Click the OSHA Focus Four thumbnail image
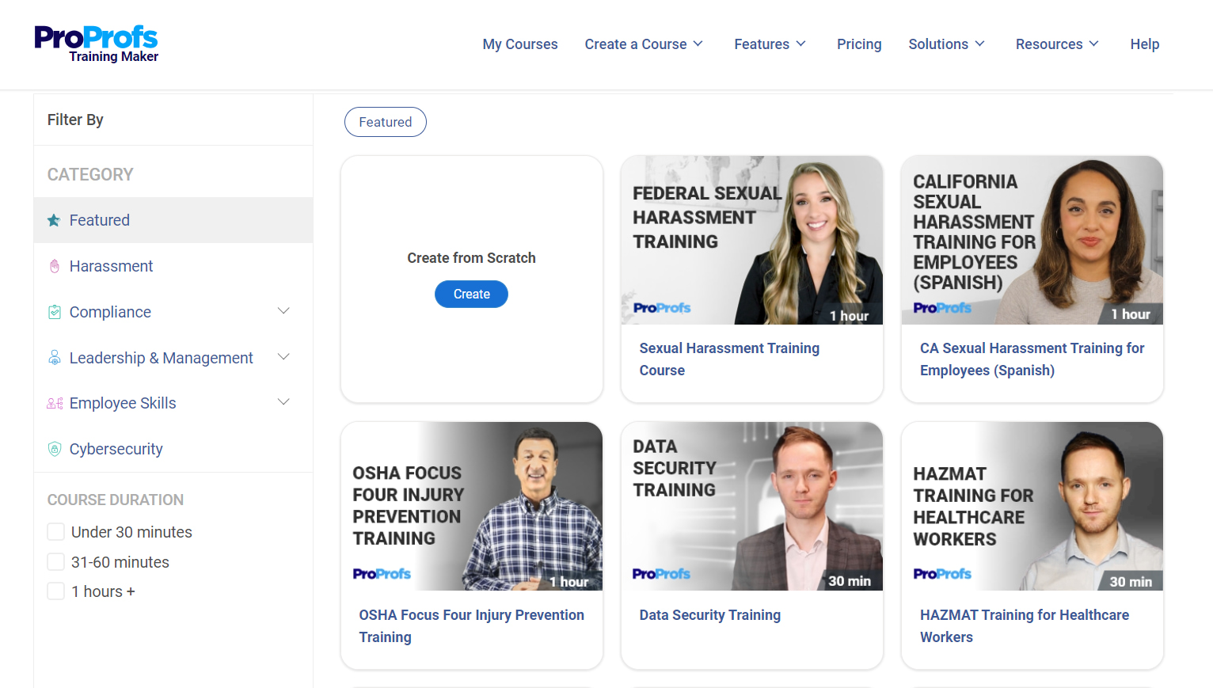Screen dimensions: 1213x688 tap(472, 506)
